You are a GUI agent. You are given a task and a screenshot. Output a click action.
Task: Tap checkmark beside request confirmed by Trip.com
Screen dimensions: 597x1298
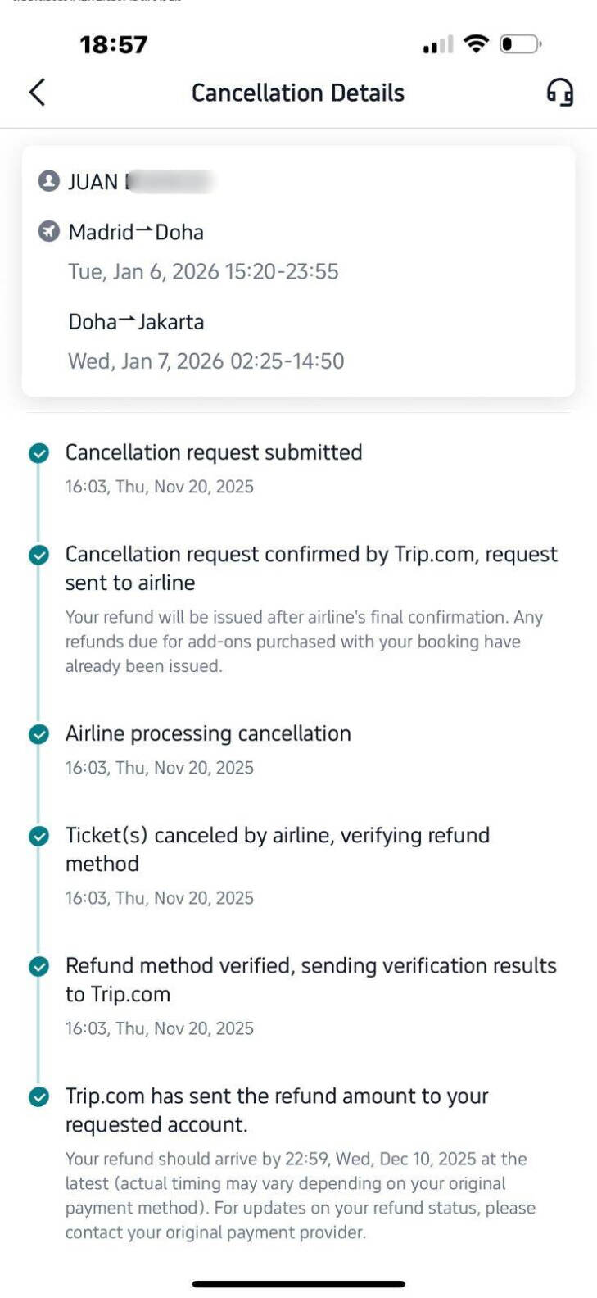38,555
